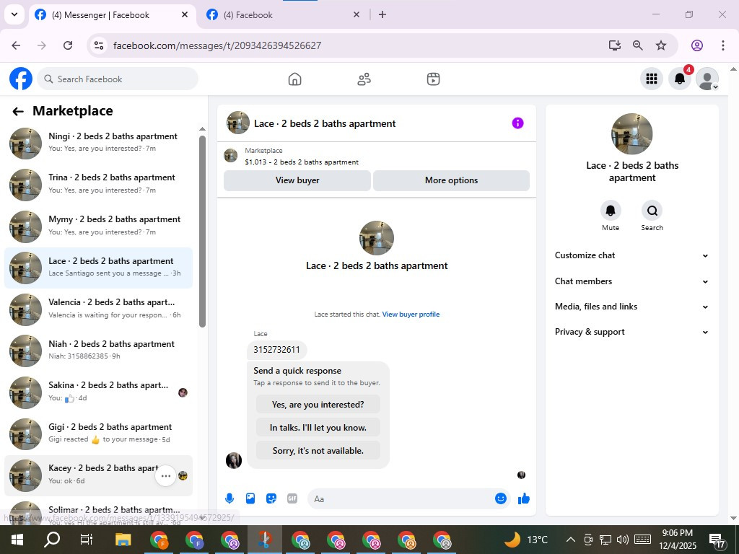Open Lace conversation in chat list
This screenshot has height=554, width=739.
(98, 268)
